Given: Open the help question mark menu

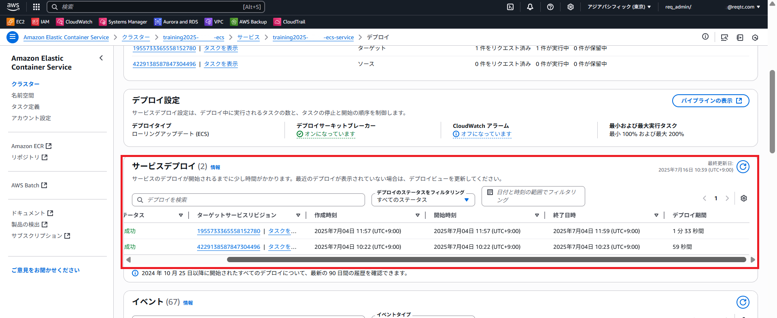Looking at the screenshot, I should 550,7.
